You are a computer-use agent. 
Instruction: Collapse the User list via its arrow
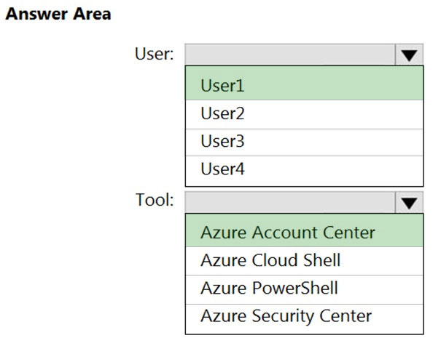410,55
